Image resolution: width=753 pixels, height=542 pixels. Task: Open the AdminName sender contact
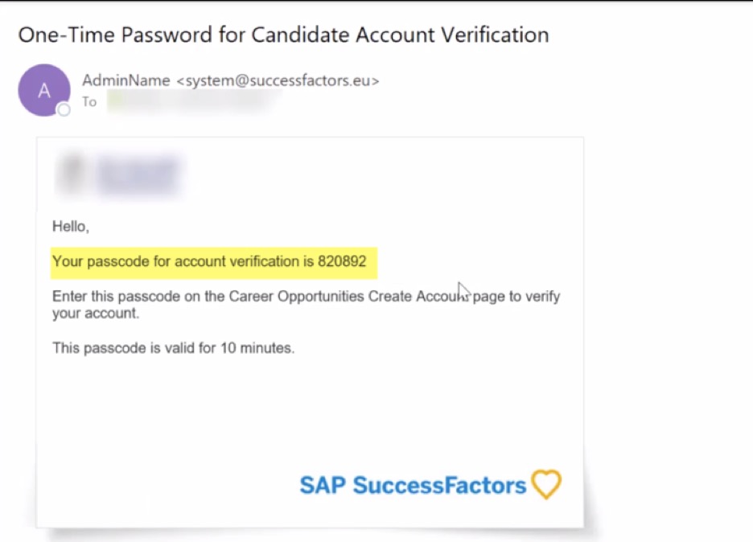[126, 80]
